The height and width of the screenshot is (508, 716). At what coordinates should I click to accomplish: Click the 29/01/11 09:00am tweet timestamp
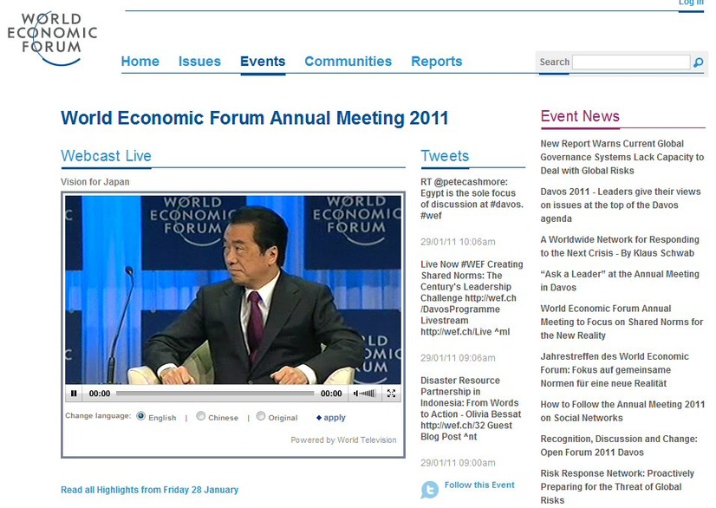click(458, 463)
